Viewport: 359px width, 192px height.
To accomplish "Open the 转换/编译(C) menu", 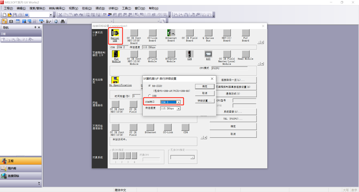I will [57, 8].
